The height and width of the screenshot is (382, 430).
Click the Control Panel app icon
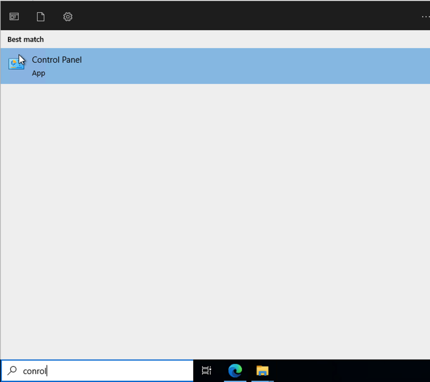[16, 63]
